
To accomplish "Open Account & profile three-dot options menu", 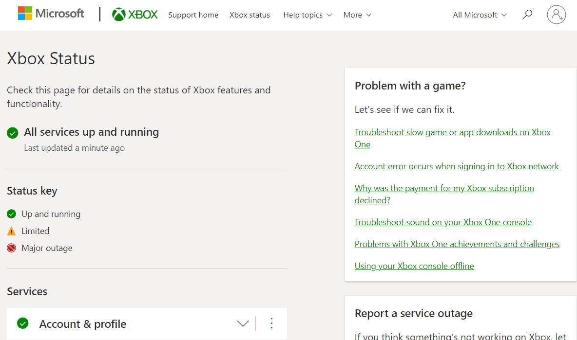I will 271,323.
